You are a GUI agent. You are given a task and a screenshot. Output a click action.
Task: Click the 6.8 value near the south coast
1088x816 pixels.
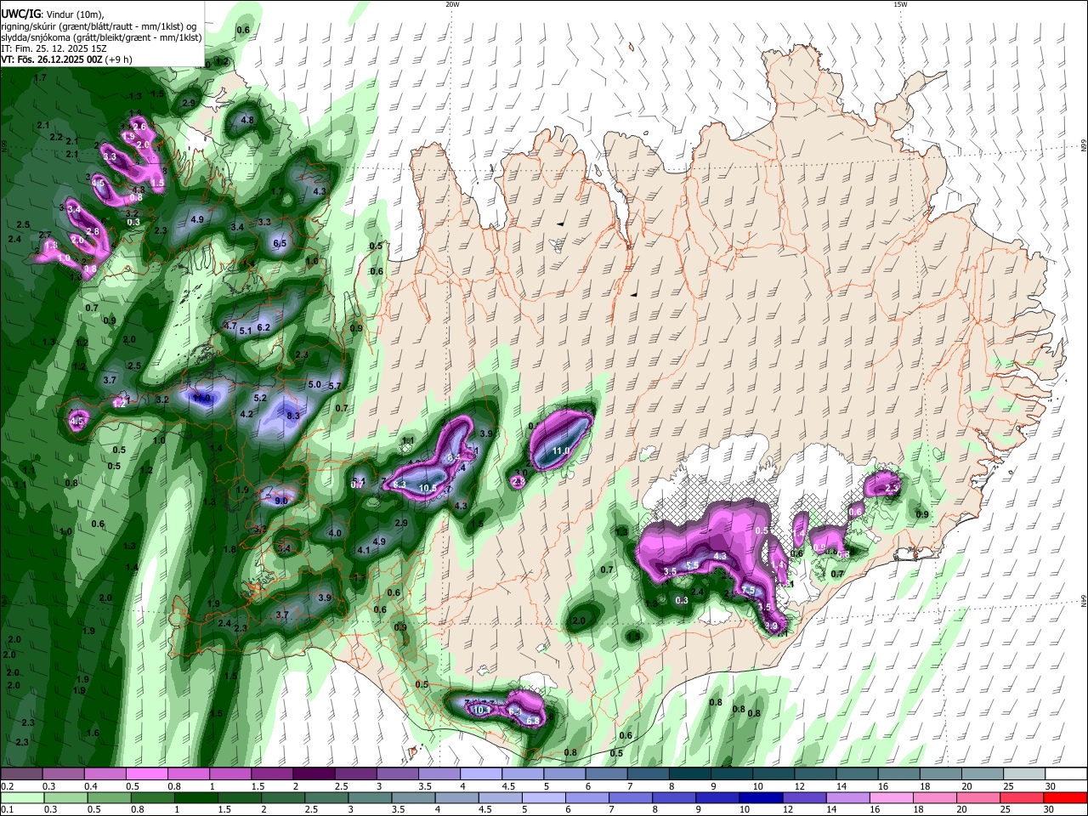[x=533, y=721]
